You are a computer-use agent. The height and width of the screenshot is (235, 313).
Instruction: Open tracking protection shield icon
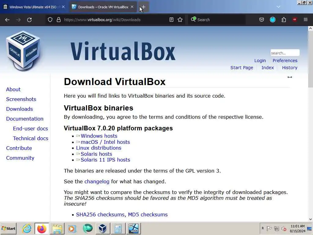[50, 20]
